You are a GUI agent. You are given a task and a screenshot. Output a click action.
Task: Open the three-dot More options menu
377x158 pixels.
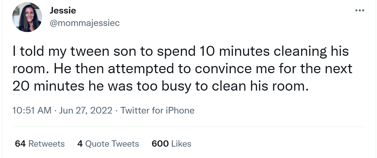(360, 11)
